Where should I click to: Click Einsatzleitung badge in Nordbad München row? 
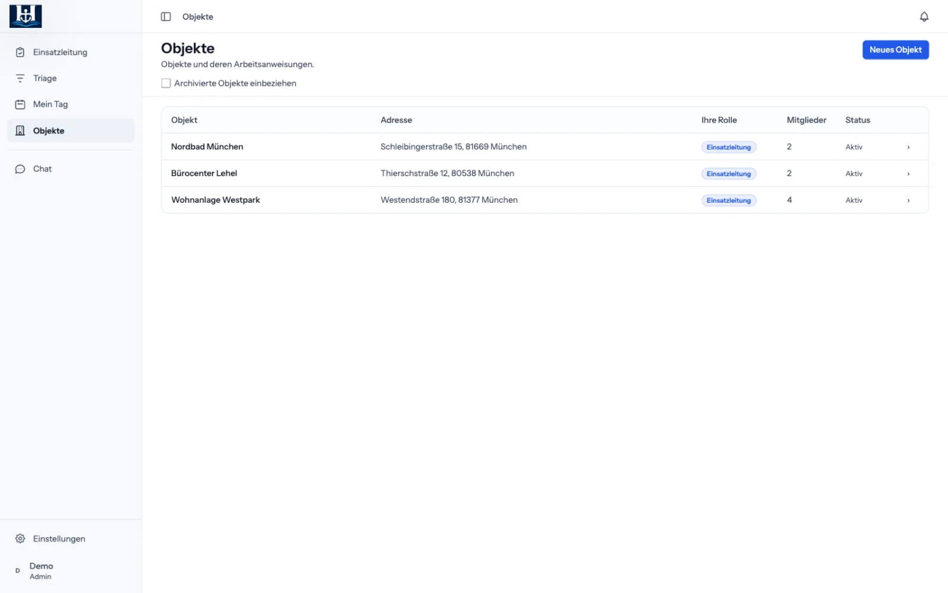pos(729,147)
